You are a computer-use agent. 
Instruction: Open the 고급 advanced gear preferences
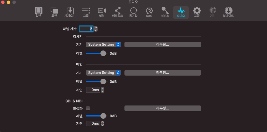tap(197, 12)
